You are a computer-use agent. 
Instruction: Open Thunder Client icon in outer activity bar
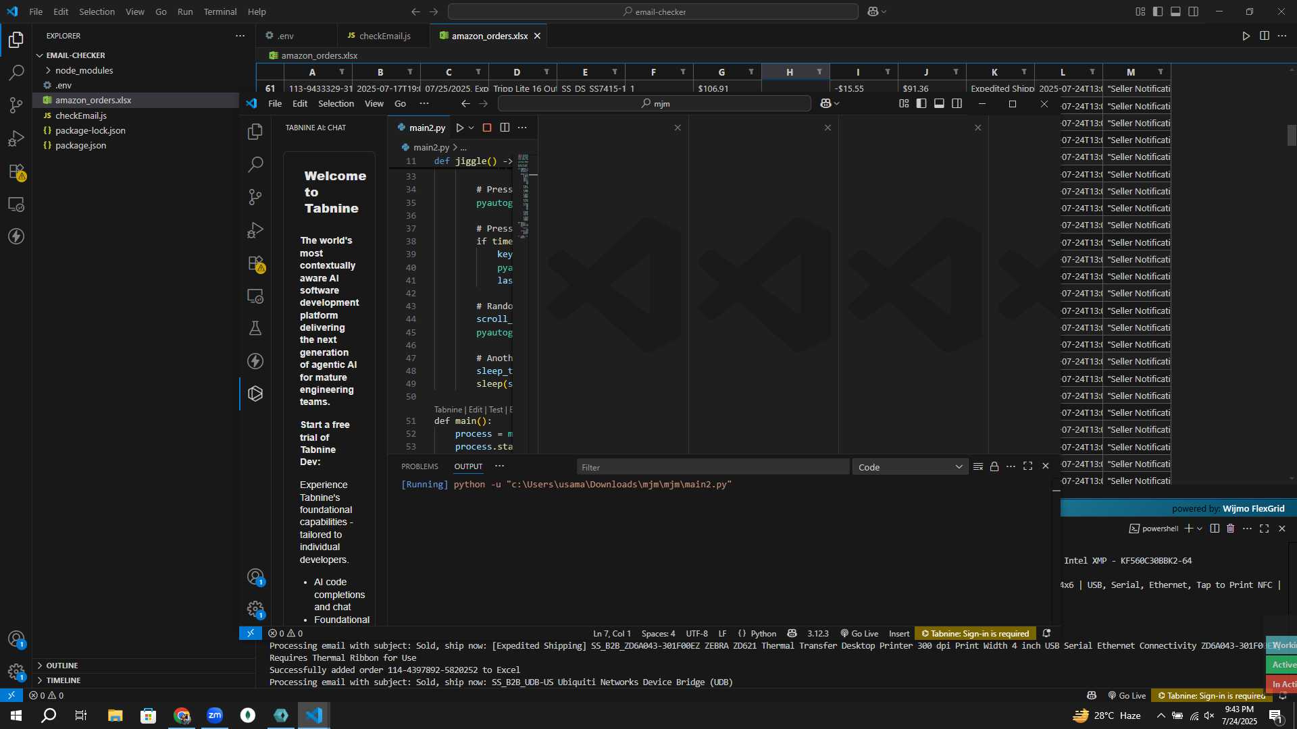click(x=16, y=236)
